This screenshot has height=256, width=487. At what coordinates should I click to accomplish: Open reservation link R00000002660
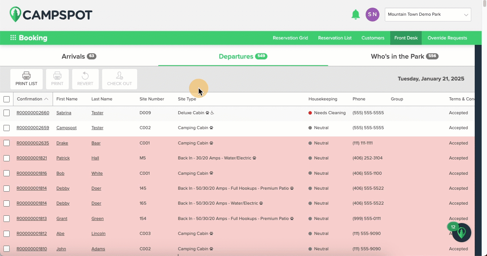(33, 113)
